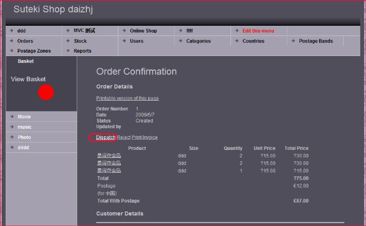Click the red circle in basket panel
Image resolution: width=366 pixels, height=226 pixels.
pyautogui.click(x=46, y=92)
